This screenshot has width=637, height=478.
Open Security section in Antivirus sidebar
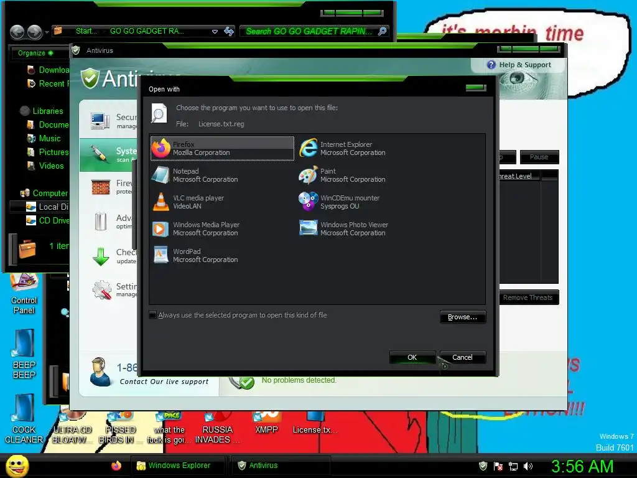109,121
